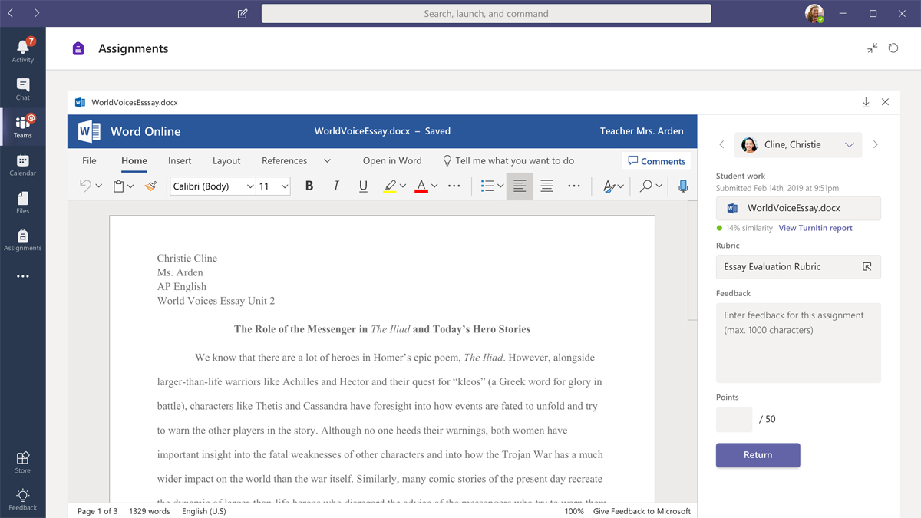Open Calendar from the sidebar
The width and height of the screenshot is (921, 518).
(23, 164)
